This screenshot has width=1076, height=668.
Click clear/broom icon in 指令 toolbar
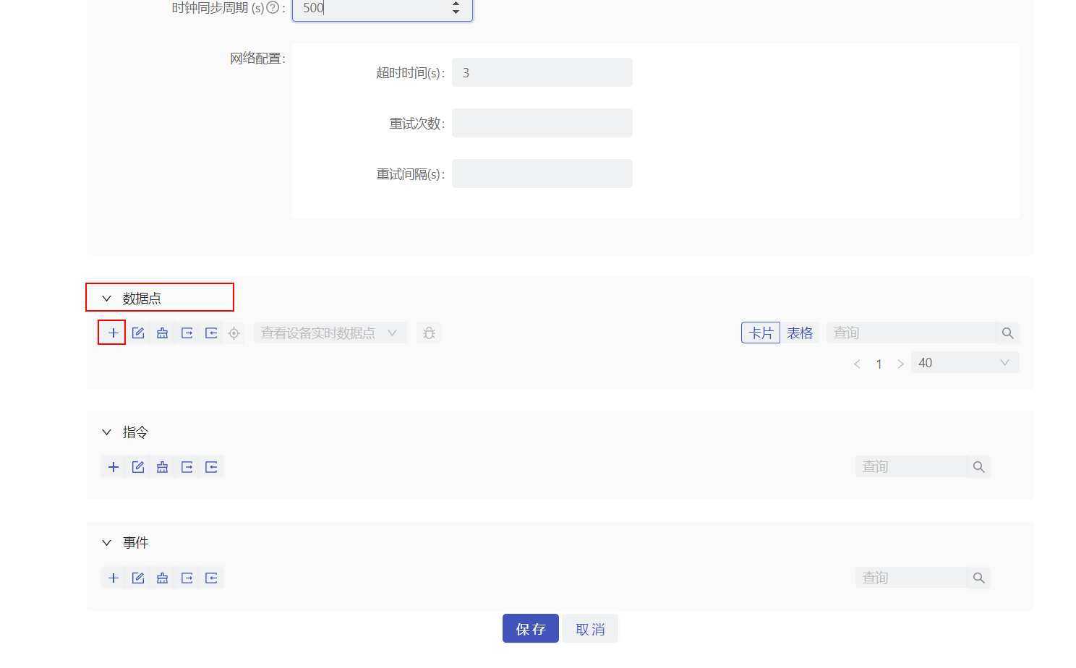tap(162, 466)
